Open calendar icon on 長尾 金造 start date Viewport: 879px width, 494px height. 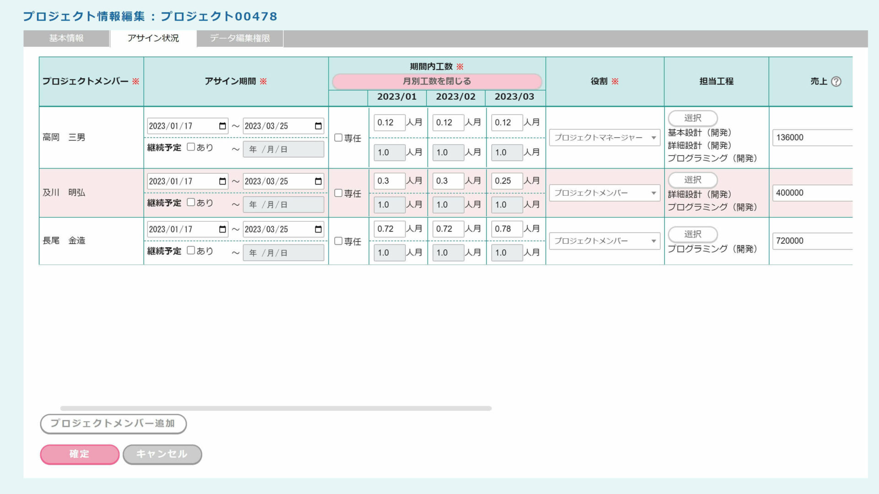tap(222, 230)
